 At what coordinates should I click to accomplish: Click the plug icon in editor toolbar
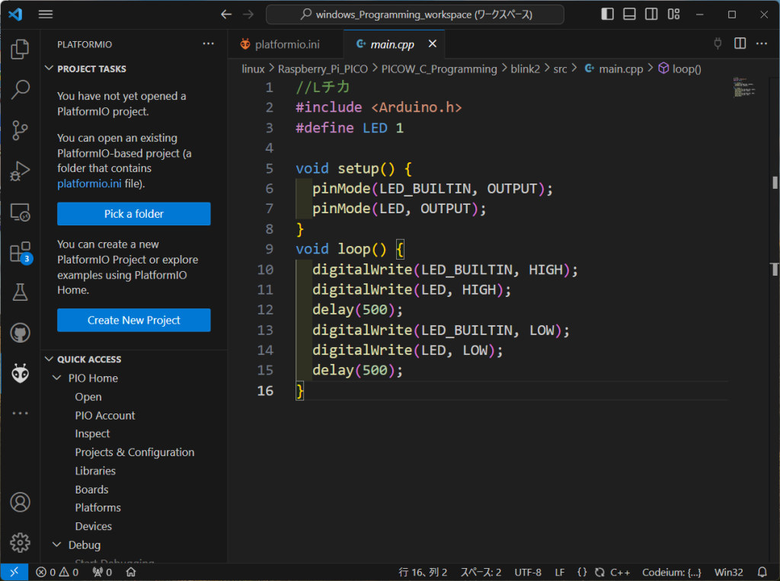(x=718, y=43)
